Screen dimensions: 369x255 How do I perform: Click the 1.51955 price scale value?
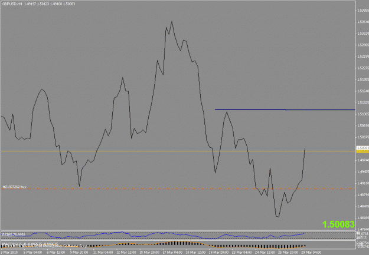(x=363, y=80)
